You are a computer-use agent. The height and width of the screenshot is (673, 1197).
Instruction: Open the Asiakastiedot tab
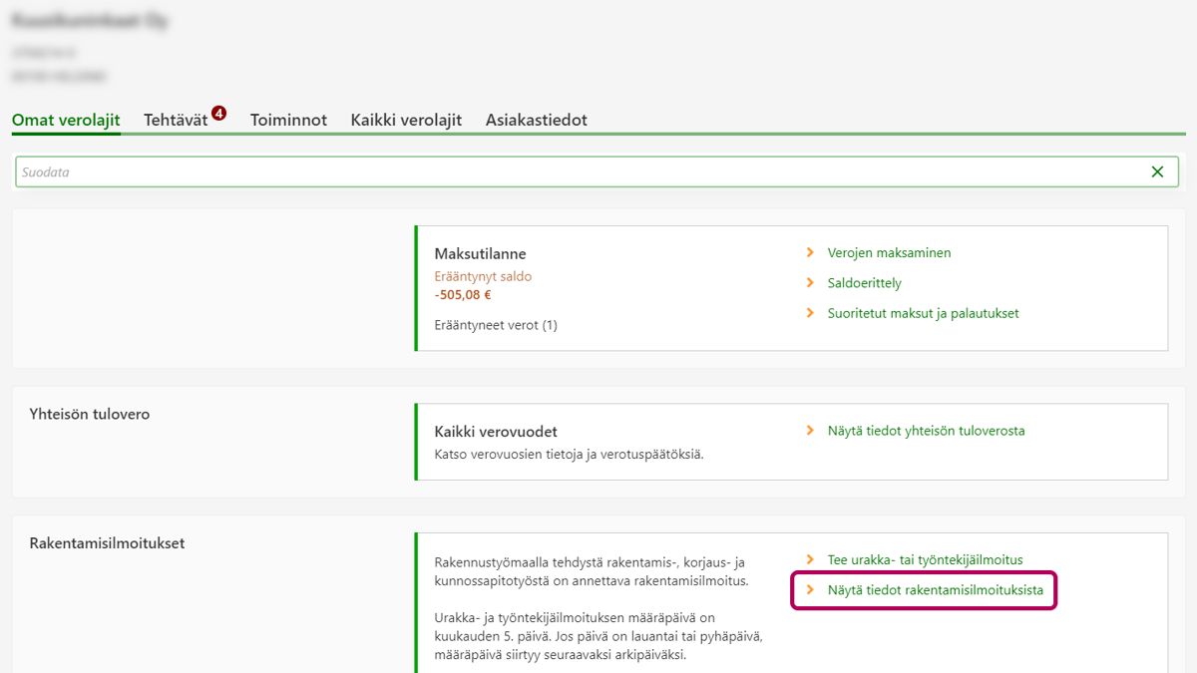(x=536, y=120)
